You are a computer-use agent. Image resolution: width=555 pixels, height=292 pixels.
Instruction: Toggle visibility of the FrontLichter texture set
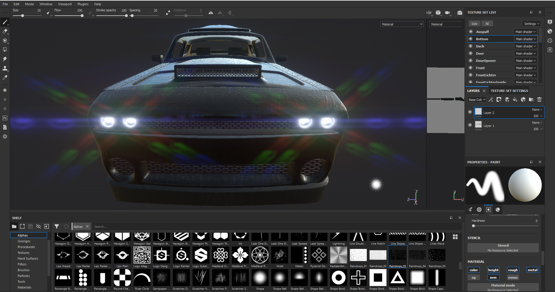(x=471, y=75)
